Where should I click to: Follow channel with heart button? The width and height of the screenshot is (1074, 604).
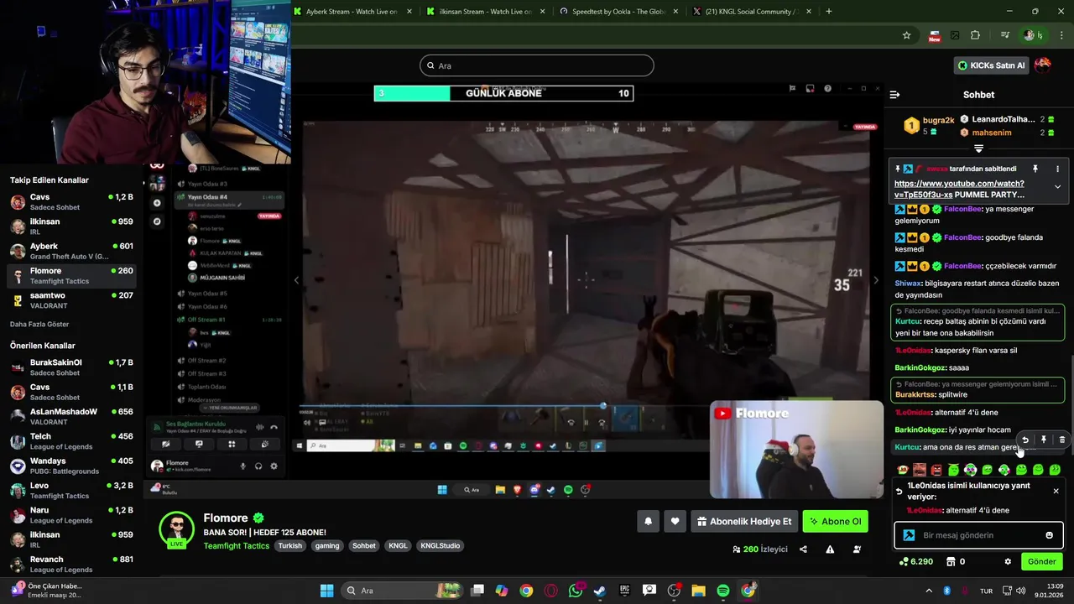pos(675,521)
